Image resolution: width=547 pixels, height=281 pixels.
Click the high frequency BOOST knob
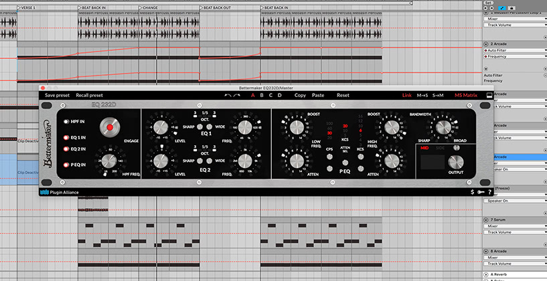coord(392,127)
